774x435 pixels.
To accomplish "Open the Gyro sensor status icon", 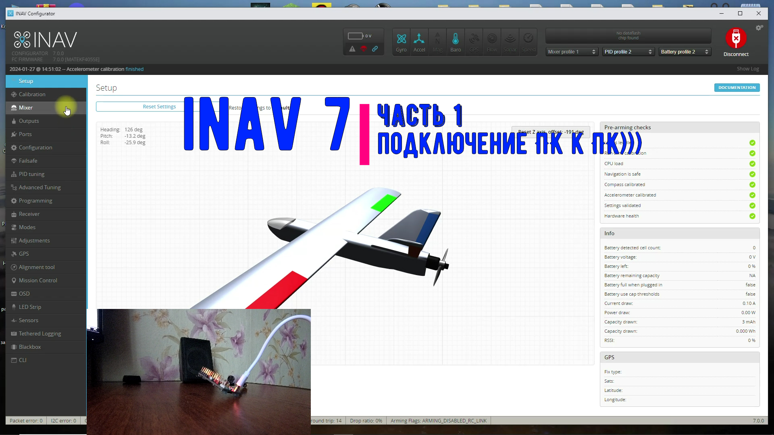I will pyautogui.click(x=402, y=41).
